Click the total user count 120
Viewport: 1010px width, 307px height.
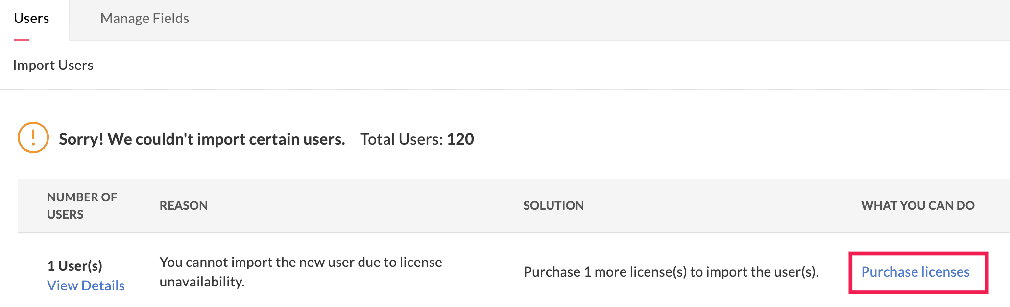pyautogui.click(x=460, y=139)
